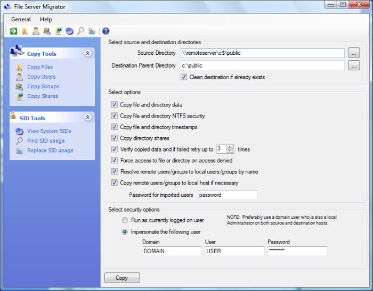Browse for the Source Directory

coord(354,53)
